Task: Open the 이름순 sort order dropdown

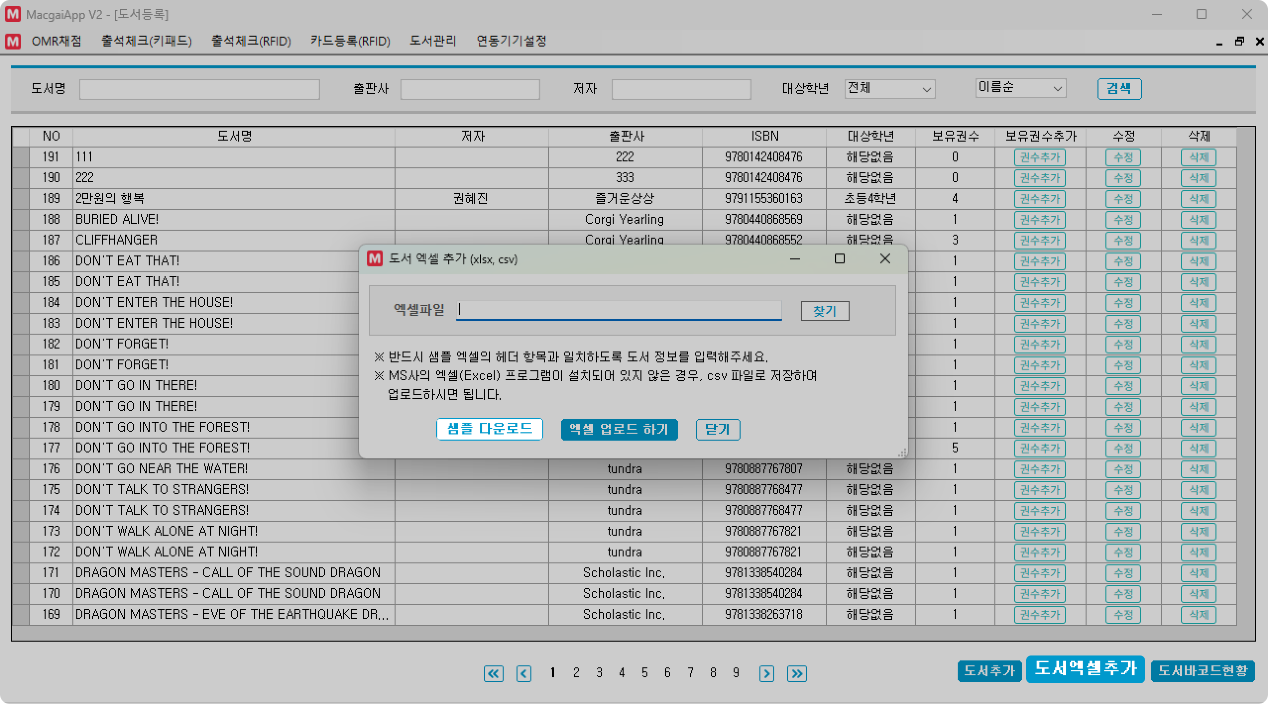Action: (x=1020, y=88)
